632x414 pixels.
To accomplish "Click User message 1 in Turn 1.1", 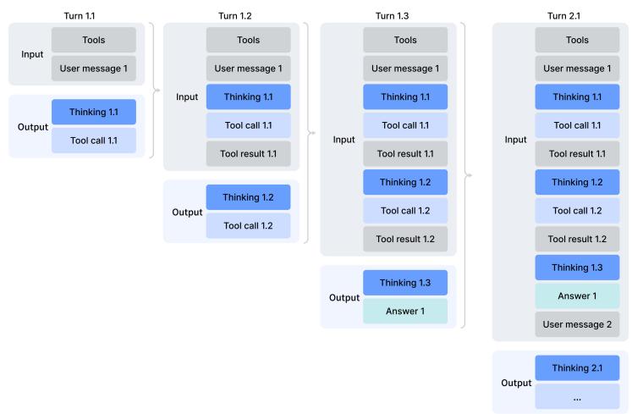I will tap(93, 69).
